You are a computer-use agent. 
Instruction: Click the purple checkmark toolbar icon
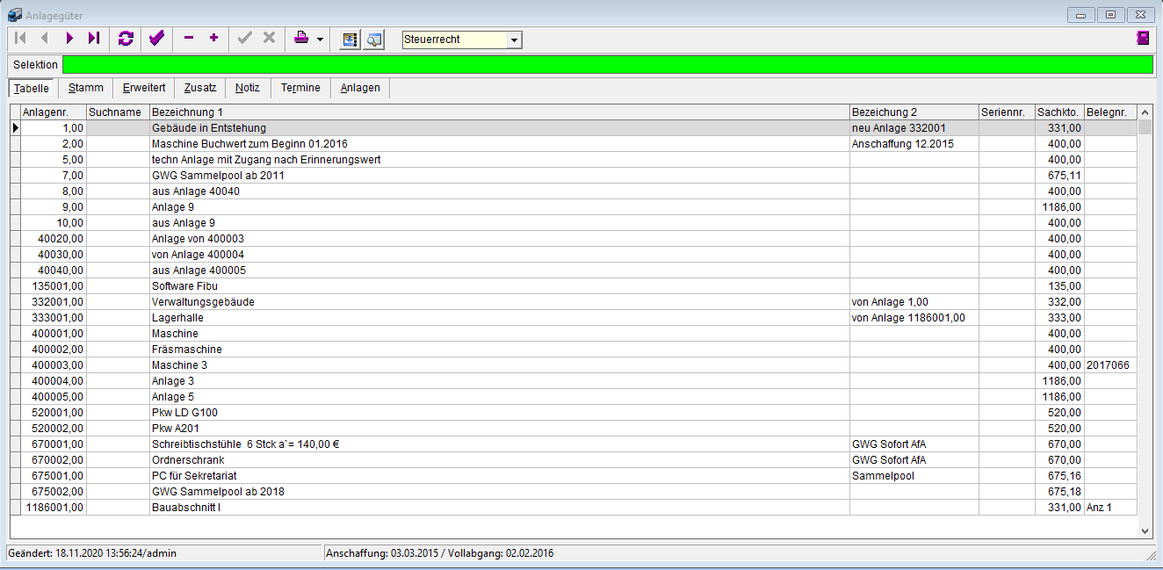point(156,39)
